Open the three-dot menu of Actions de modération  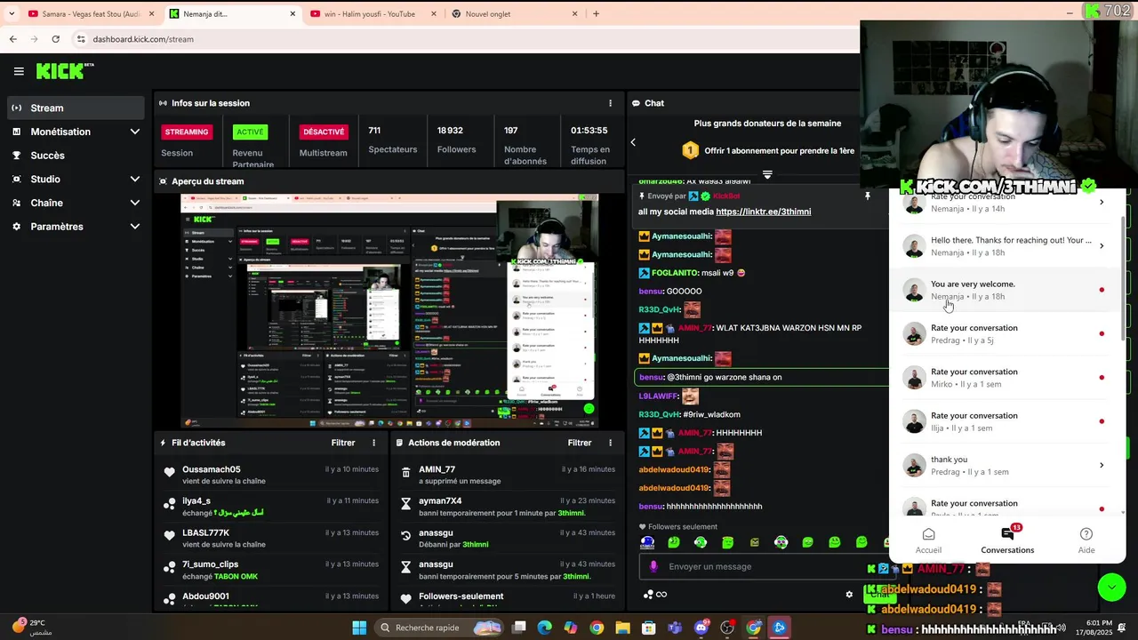[610, 443]
